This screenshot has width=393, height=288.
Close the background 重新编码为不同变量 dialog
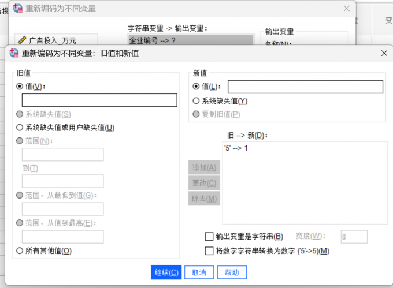point(347,9)
